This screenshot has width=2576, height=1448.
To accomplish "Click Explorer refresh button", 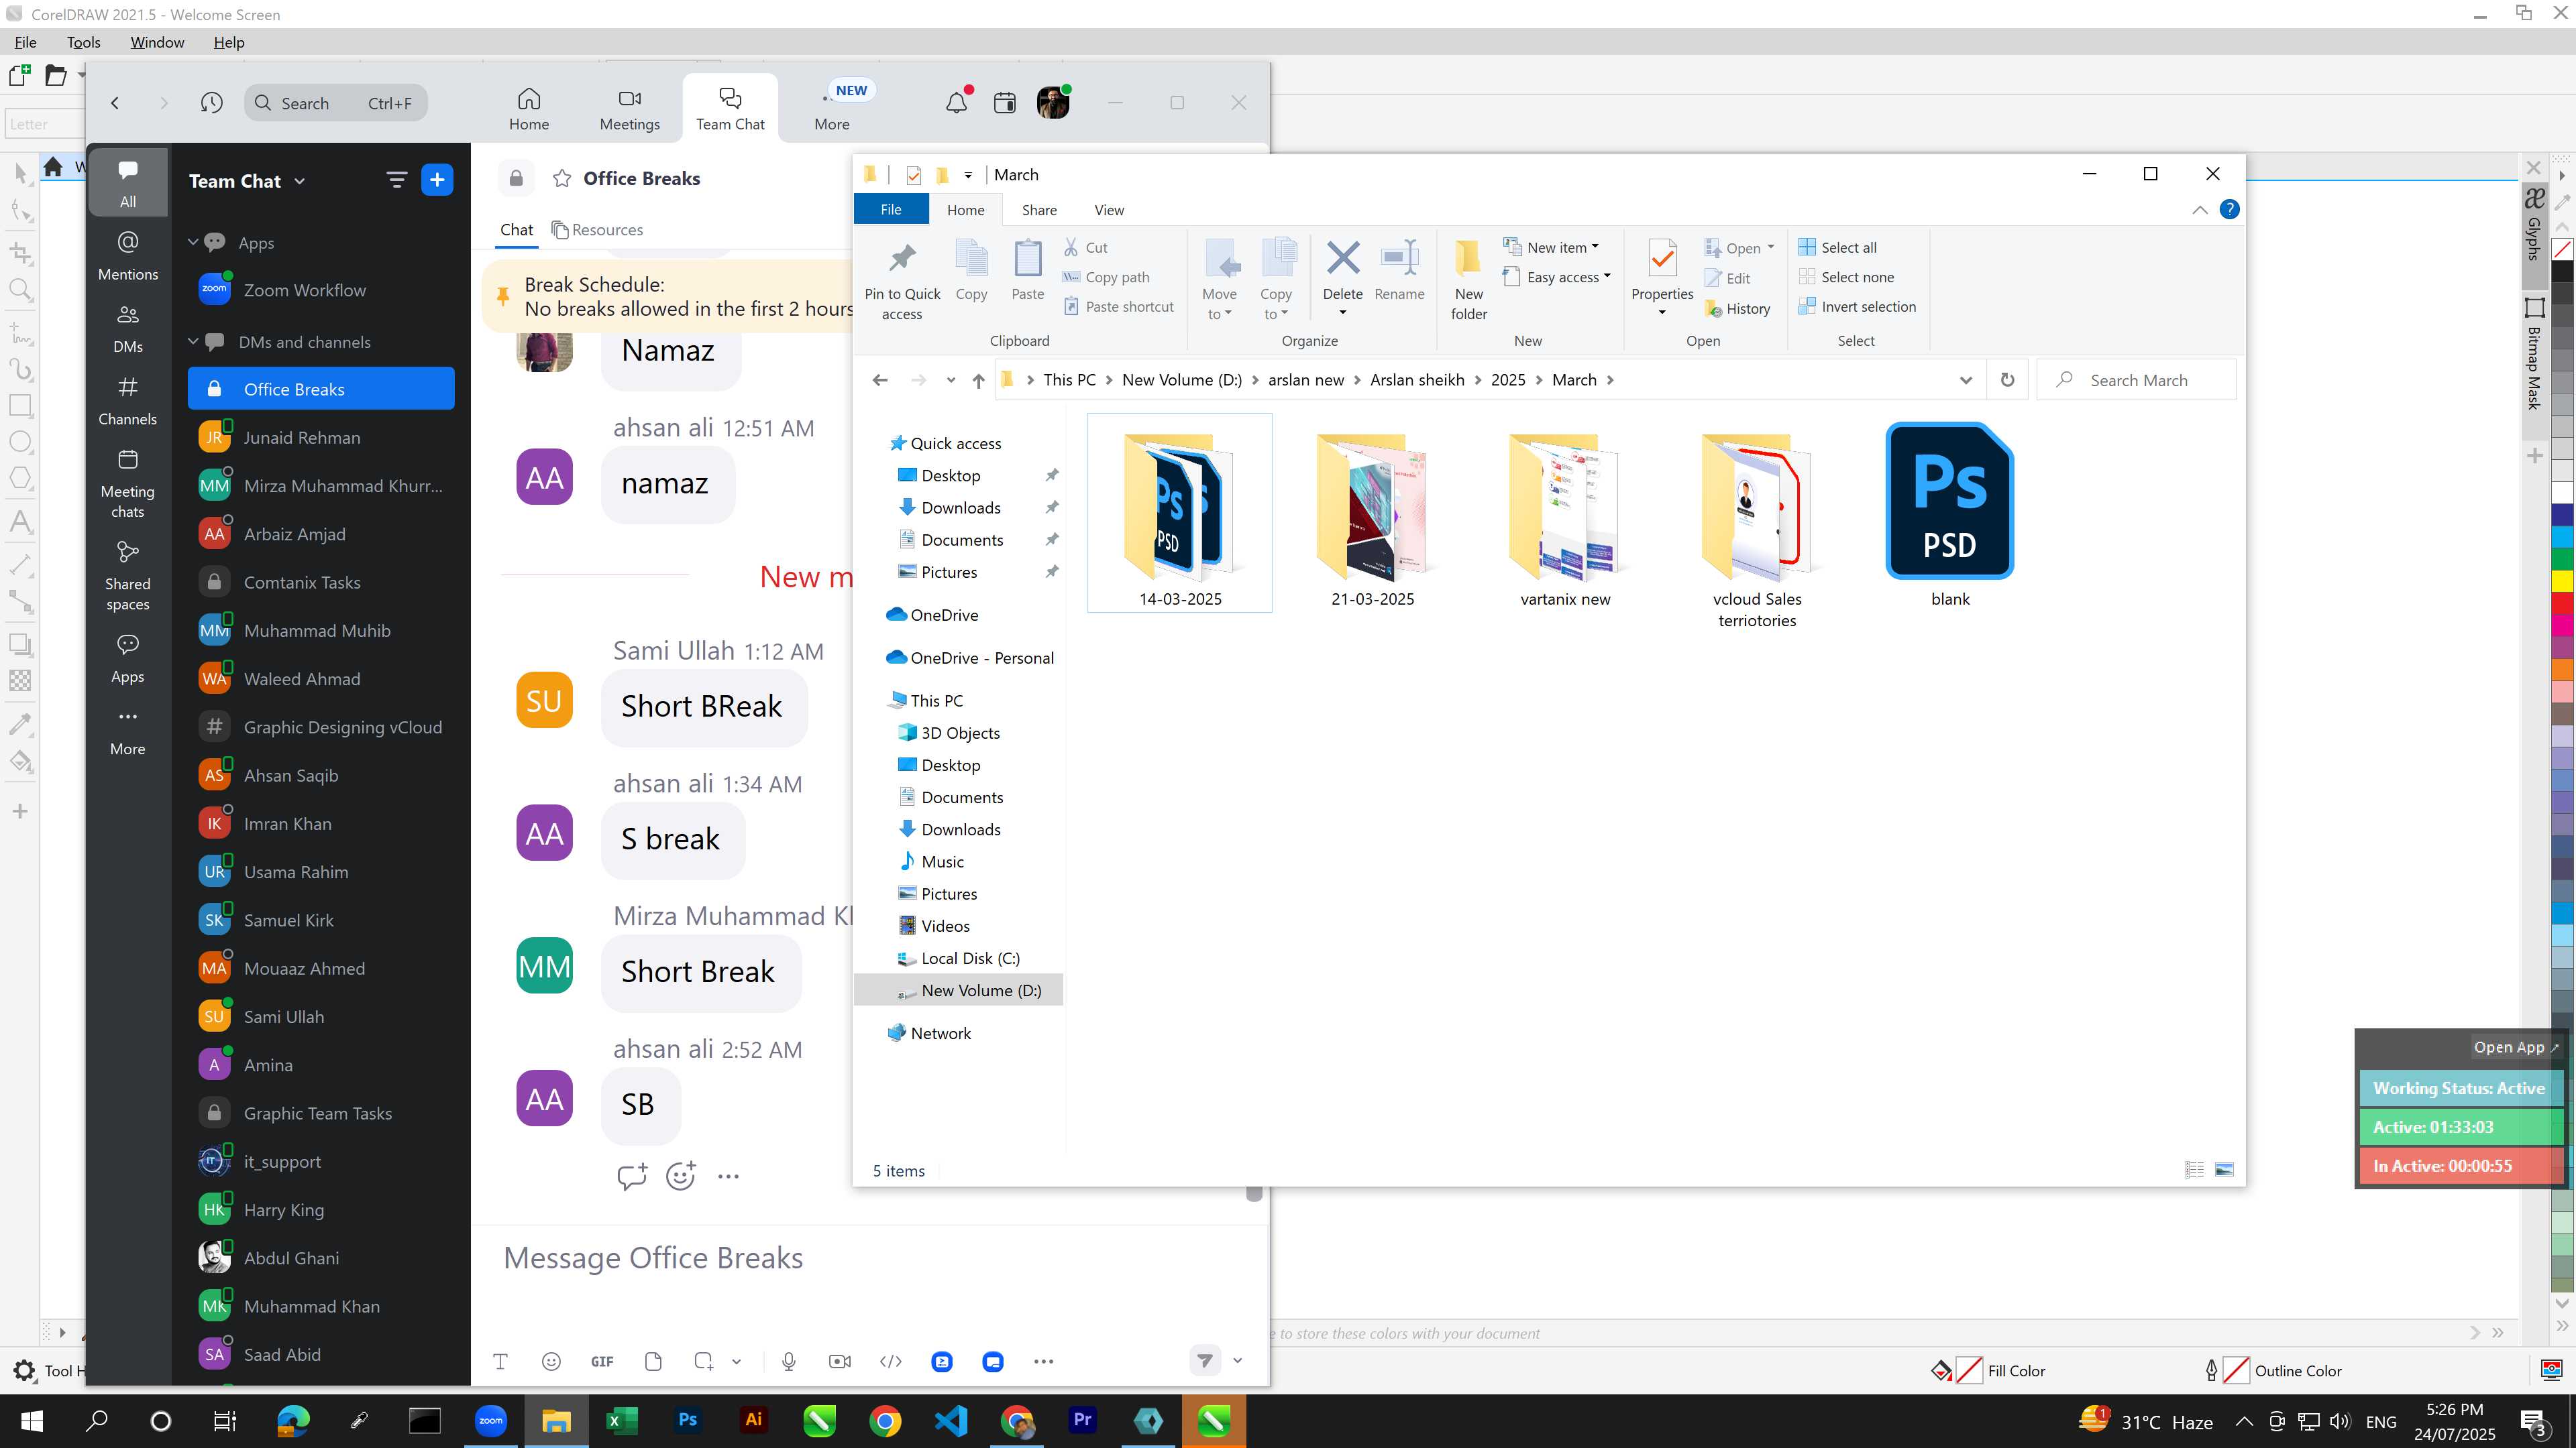I will (2007, 379).
